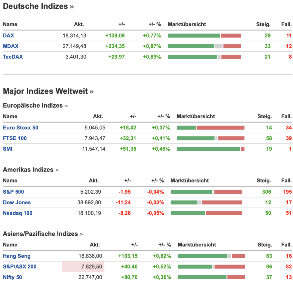Select the Dow Jones value 38.892,80

coord(89,202)
